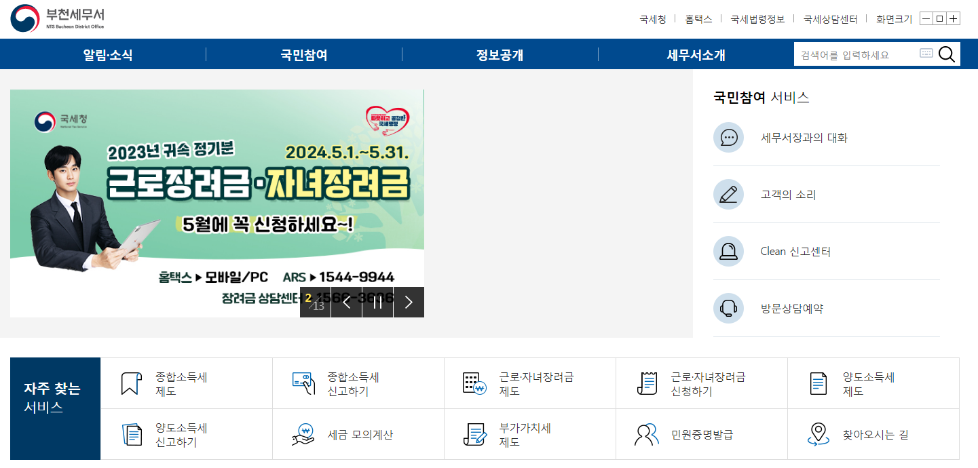This screenshot has width=978, height=468.
Task: Open Clean 신고센터 via its bell icon
Action: click(x=728, y=251)
